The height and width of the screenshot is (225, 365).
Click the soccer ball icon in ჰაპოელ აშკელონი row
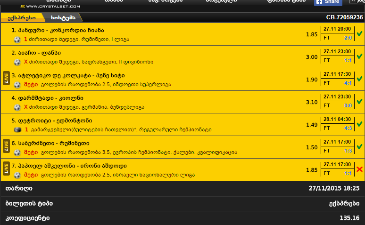(x=17, y=175)
